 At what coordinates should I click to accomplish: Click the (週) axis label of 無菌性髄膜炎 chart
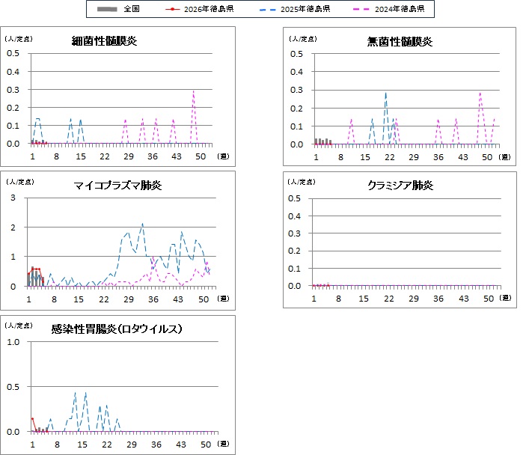pos(505,156)
